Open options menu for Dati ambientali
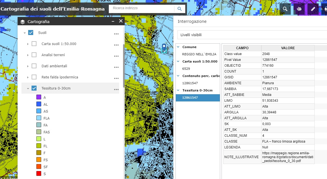Screen dimensions: 327x179 tap(116, 67)
